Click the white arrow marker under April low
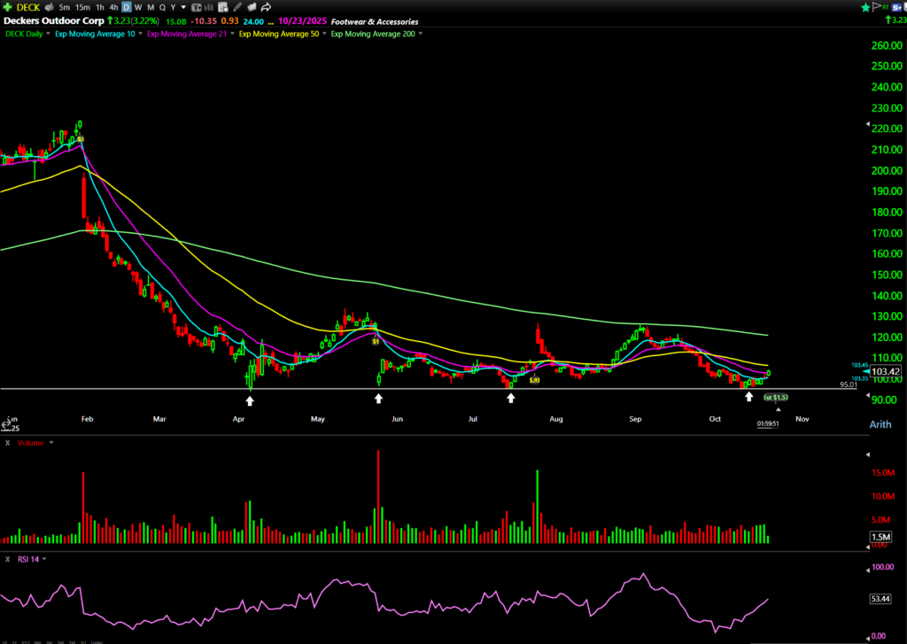 [250, 400]
